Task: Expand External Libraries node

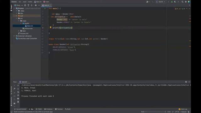Action: tap(14, 36)
